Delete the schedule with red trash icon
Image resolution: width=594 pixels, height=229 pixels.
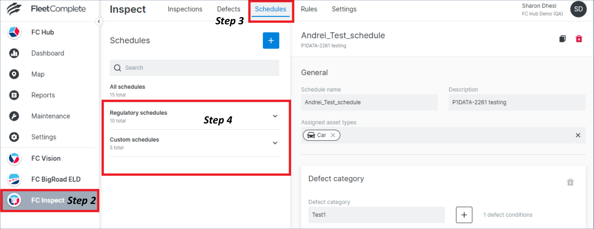[579, 39]
